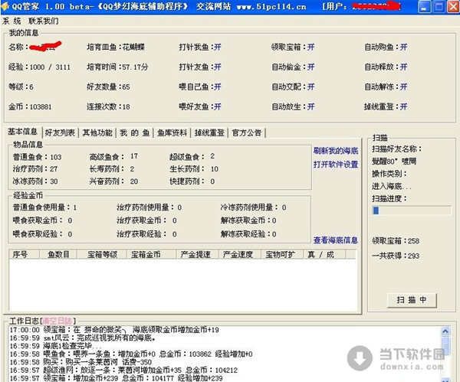This screenshot has width=460, height=382.
Task: Toggle 掉线重登 status 开 in info panel
Action: 404,107
